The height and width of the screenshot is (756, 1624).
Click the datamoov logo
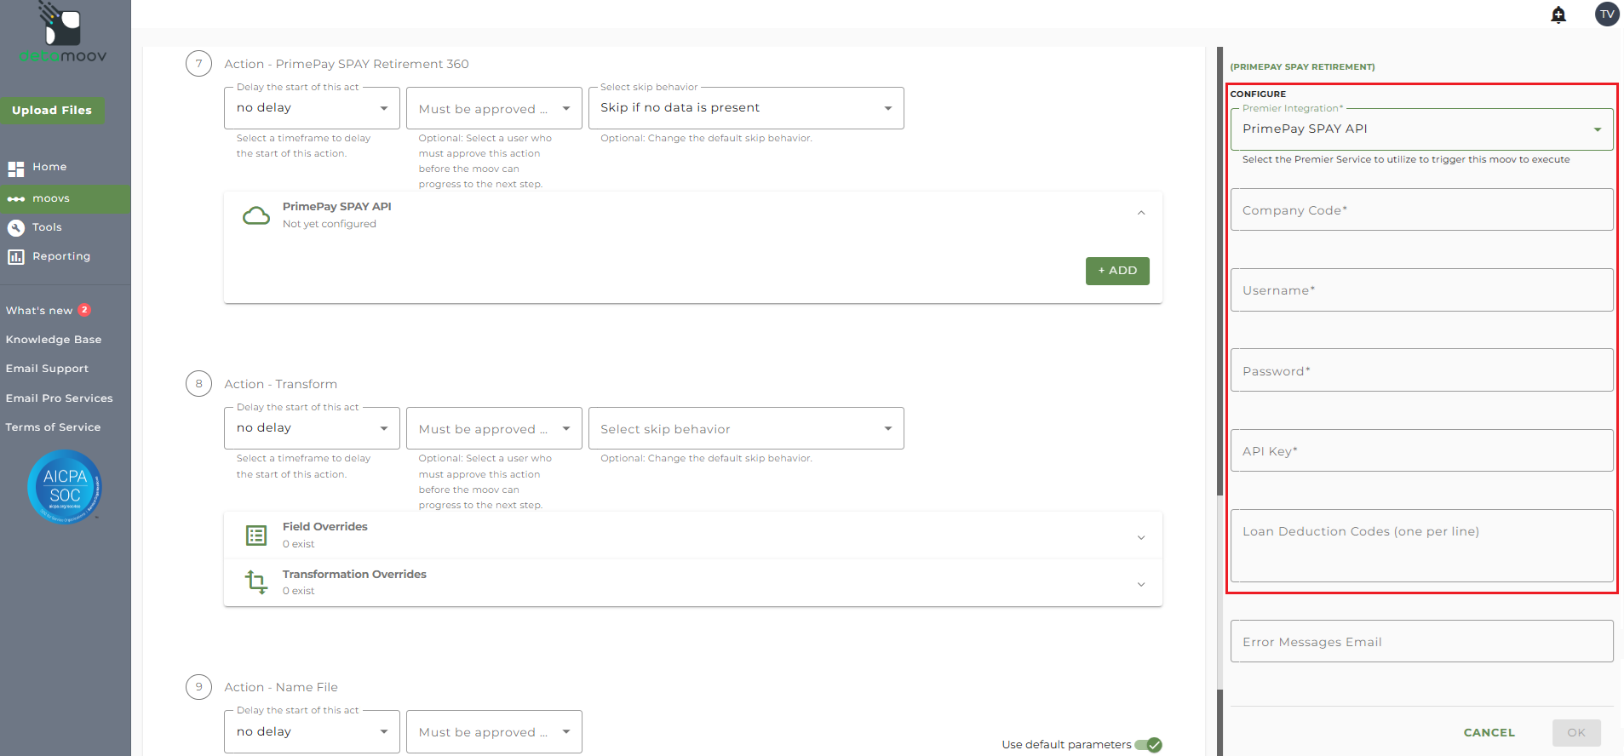[62, 34]
